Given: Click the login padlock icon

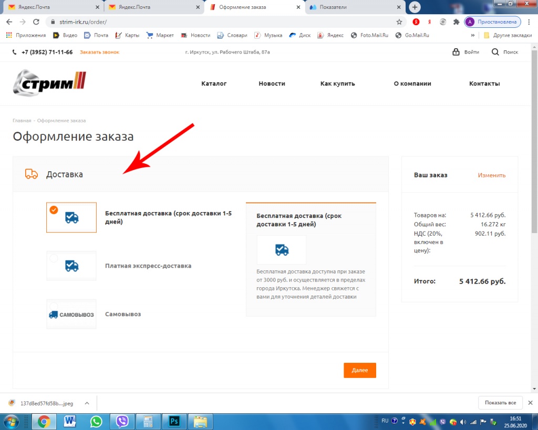Looking at the screenshot, I should pyautogui.click(x=456, y=52).
